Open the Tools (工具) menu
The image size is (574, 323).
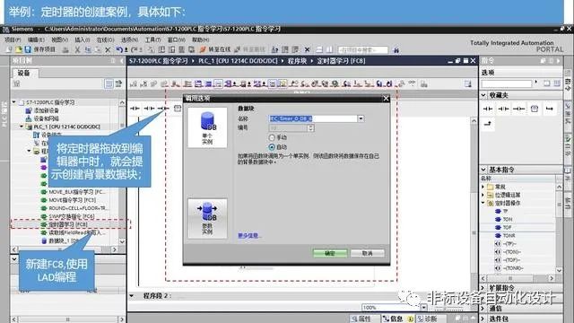point(152,39)
